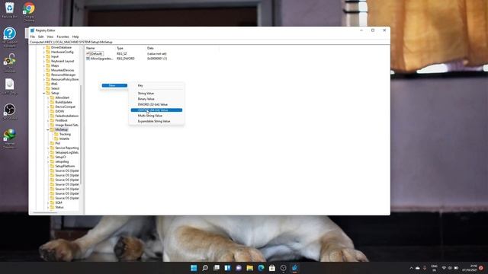Open the Recycle Bin desktop icon
This screenshot has width=488, height=274.
tap(10, 10)
